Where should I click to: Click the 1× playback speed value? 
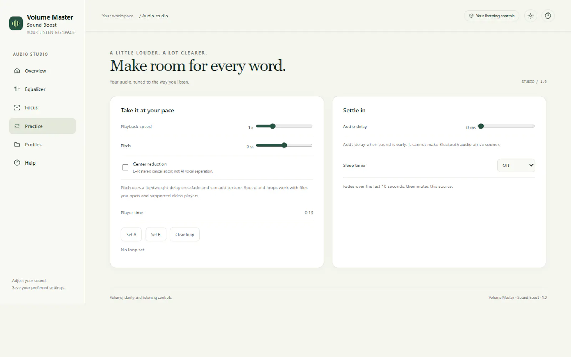point(251,127)
